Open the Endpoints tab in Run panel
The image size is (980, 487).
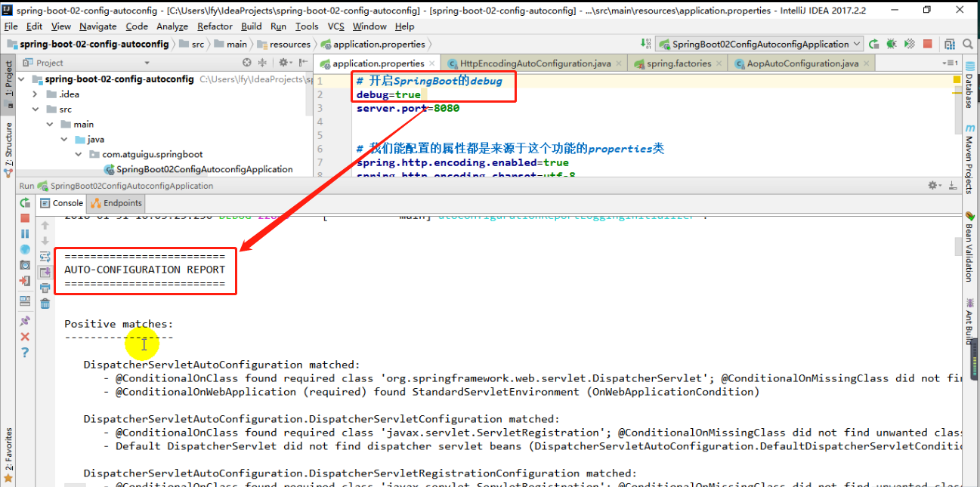(116, 203)
